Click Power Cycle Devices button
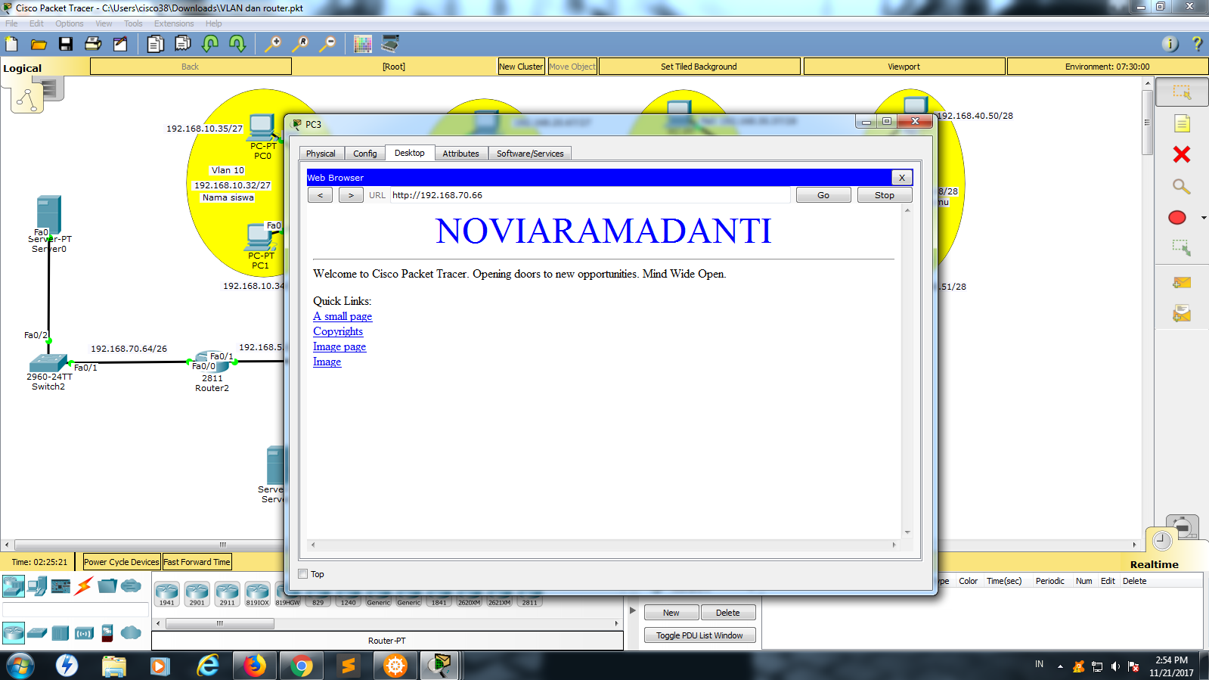 [x=122, y=562]
